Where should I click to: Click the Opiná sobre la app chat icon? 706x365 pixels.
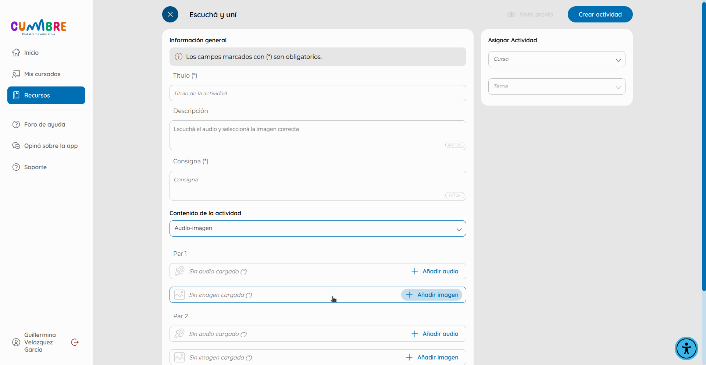click(16, 146)
